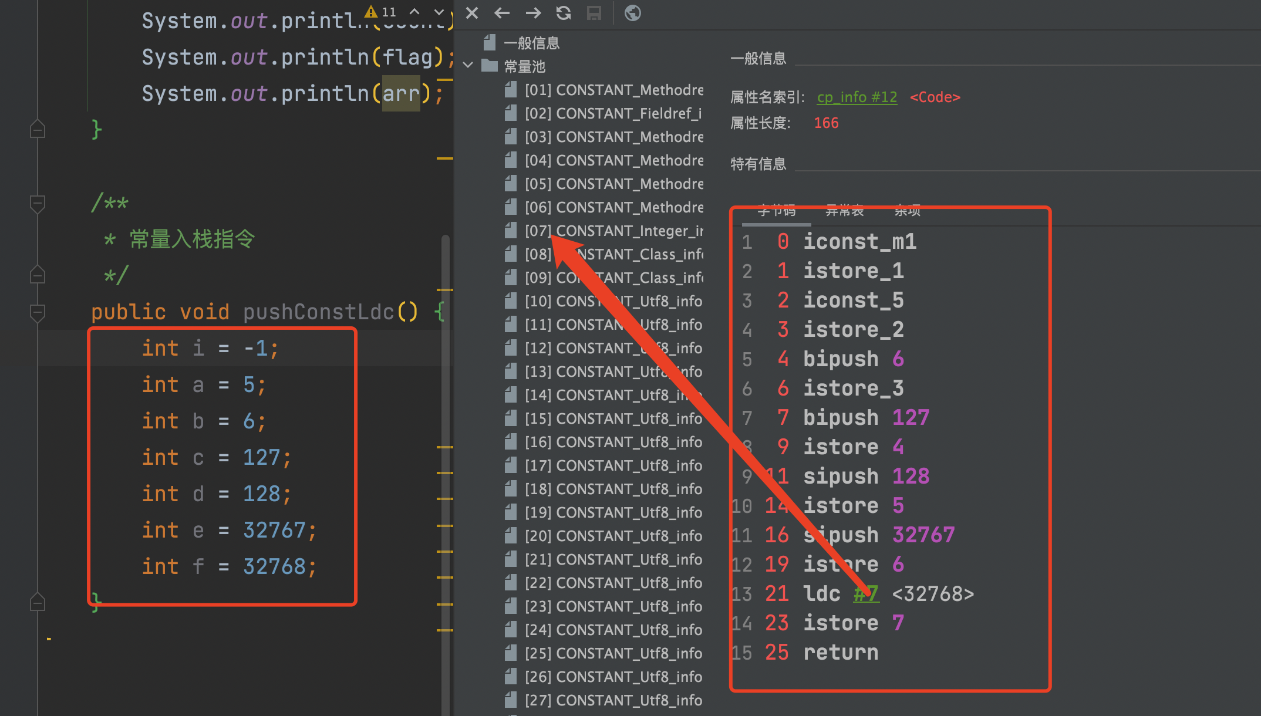This screenshot has width=1261, height=716.
Task: Select [16] CONSTANT_Utf8_info entry
Action: click(x=603, y=442)
